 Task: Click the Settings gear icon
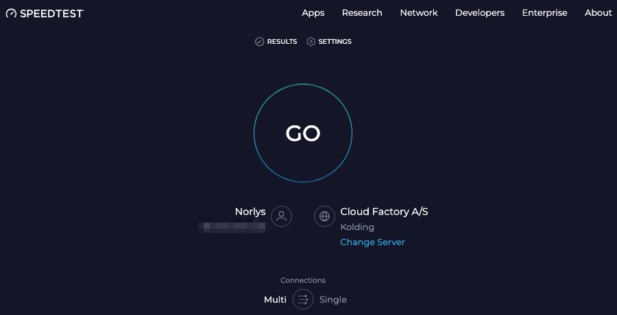click(x=311, y=42)
